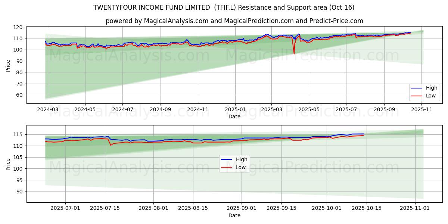Click the sharp red dip near 2025-04 in the top chart
Screen dimensions: 448x224
point(294,53)
